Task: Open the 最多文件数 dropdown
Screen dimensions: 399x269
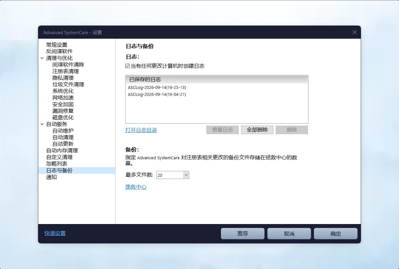Action: click(x=186, y=175)
